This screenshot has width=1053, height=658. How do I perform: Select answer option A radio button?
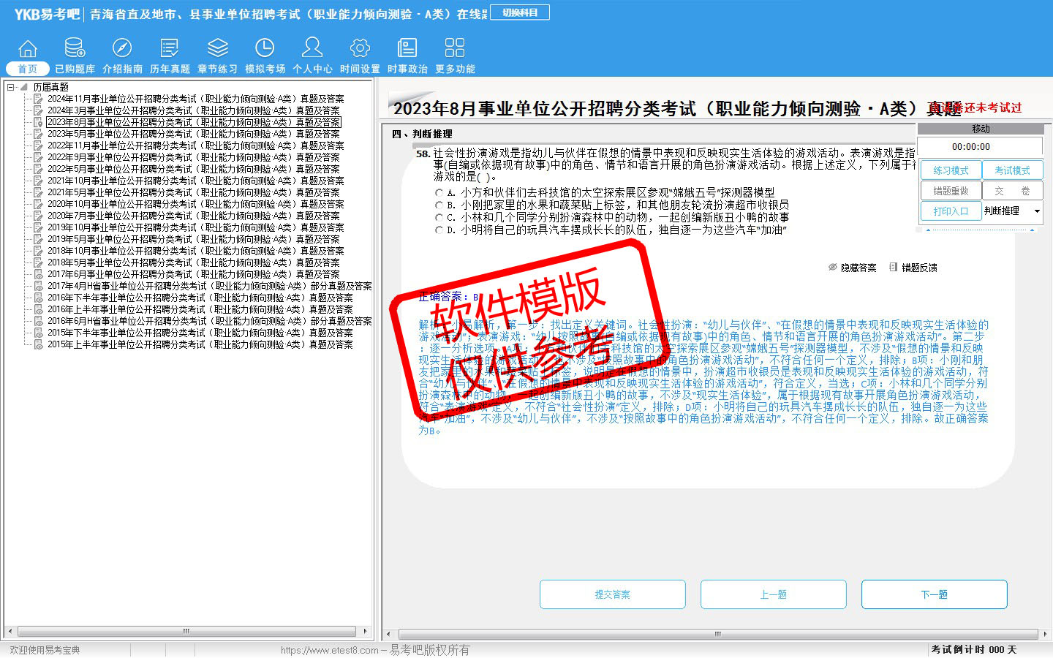pos(439,193)
